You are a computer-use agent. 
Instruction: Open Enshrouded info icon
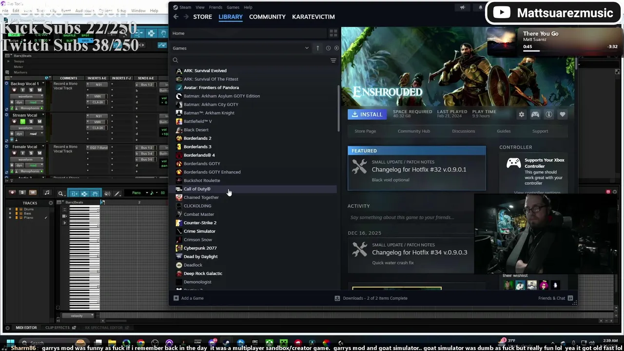click(549, 115)
